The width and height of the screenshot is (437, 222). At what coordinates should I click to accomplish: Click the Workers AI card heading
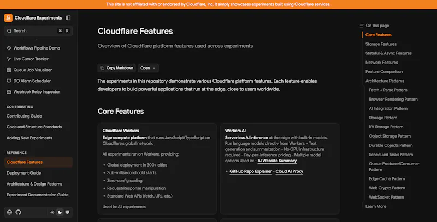(235, 131)
